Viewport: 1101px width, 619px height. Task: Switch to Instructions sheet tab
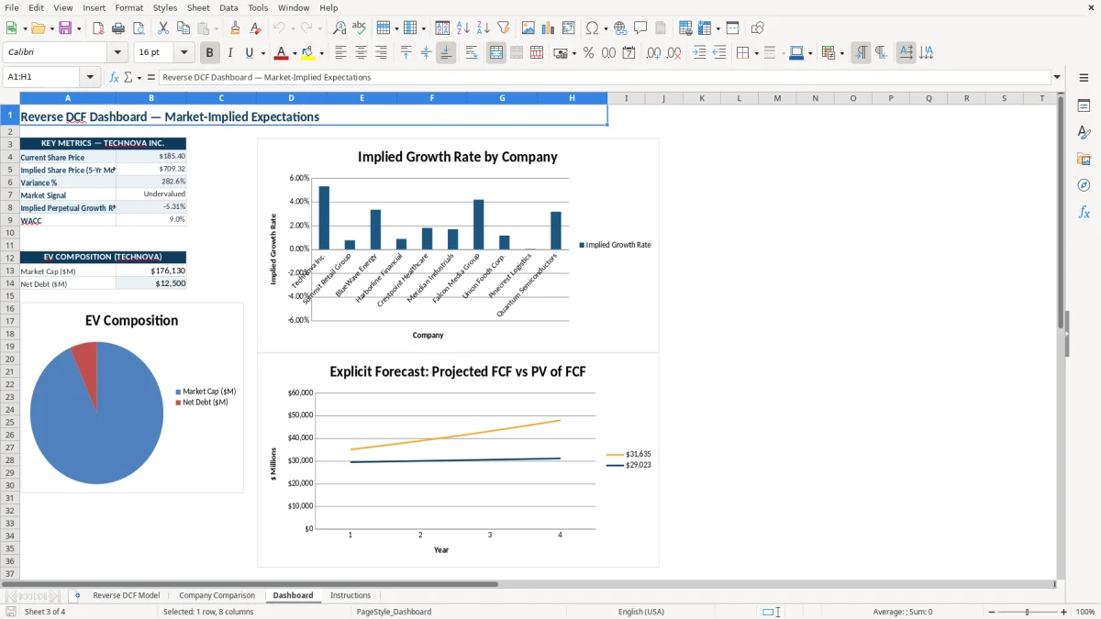click(350, 595)
